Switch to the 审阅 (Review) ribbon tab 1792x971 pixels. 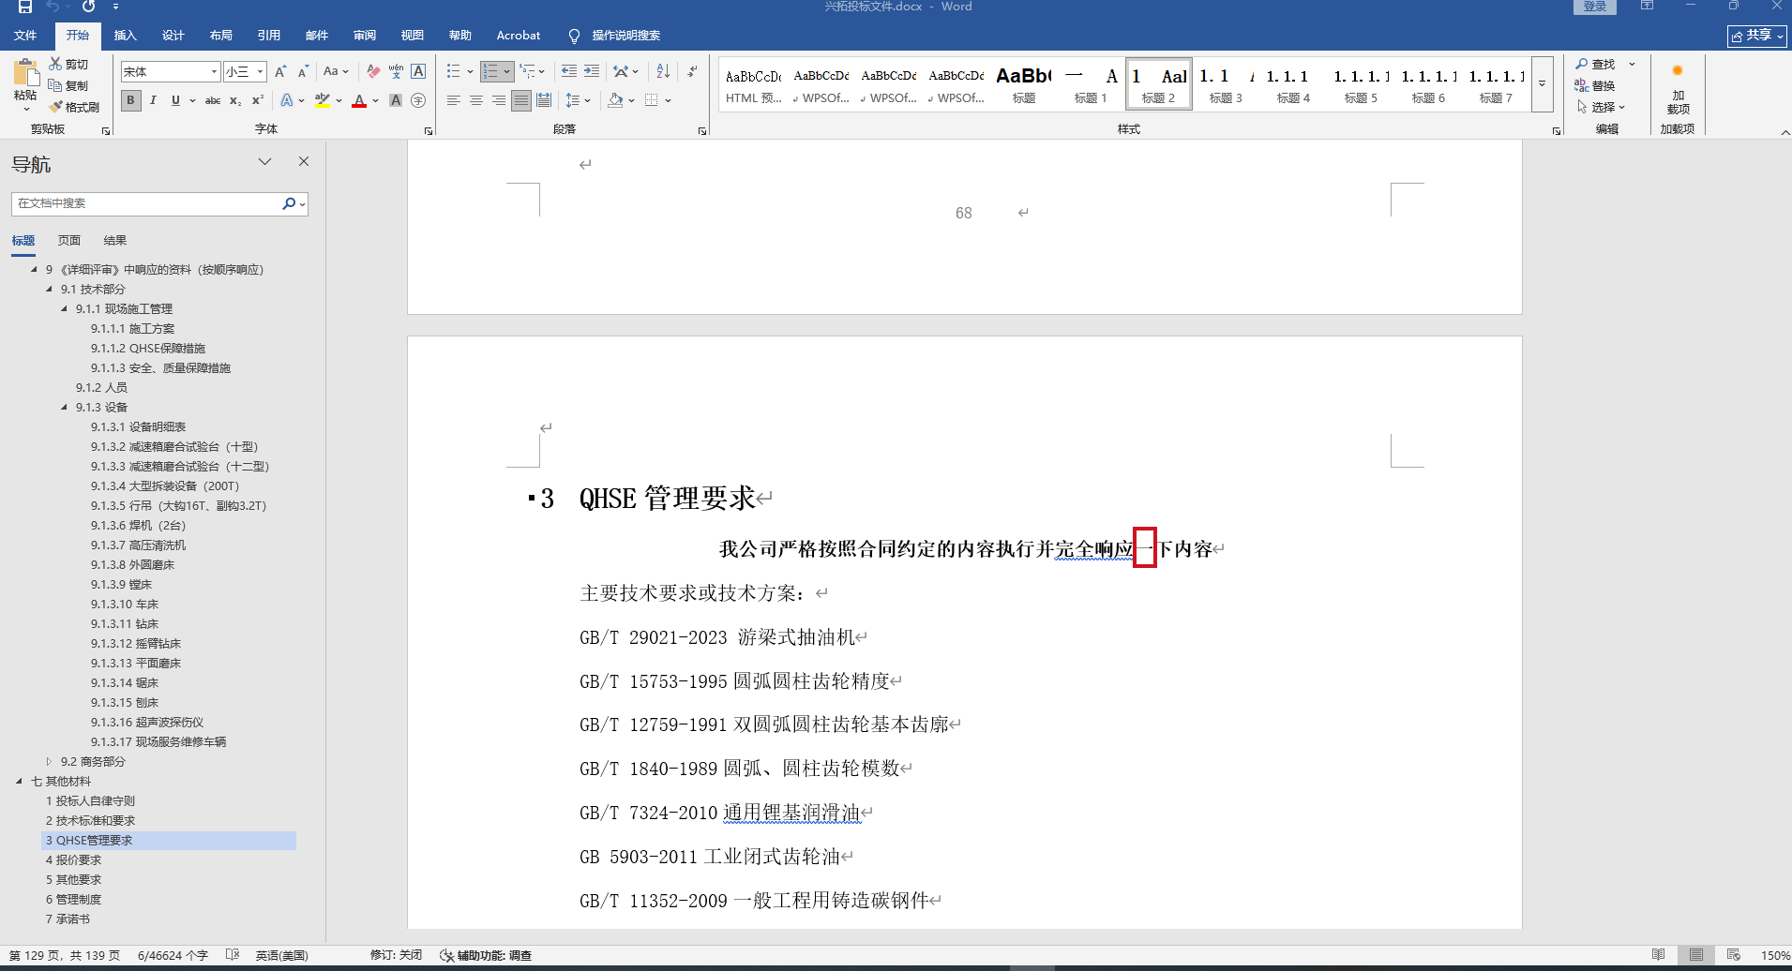pyautogui.click(x=365, y=36)
